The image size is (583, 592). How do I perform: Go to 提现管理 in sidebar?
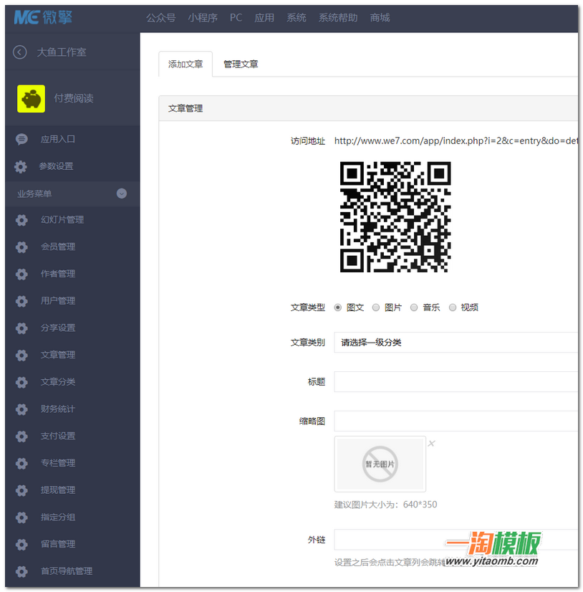tap(58, 490)
